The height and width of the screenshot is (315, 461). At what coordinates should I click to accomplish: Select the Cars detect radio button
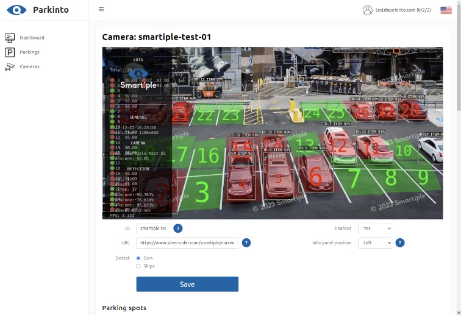pyautogui.click(x=138, y=258)
